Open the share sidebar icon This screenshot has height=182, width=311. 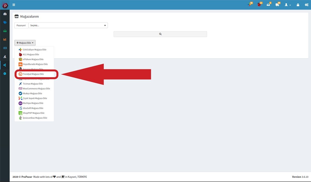(5, 65)
